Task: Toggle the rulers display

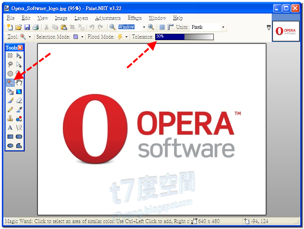Action: coord(171,27)
